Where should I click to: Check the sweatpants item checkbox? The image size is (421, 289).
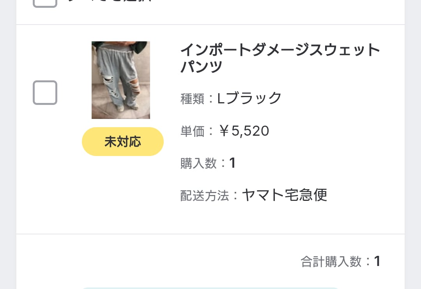[x=45, y=92]
